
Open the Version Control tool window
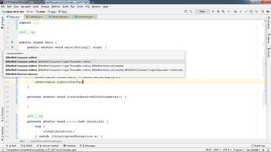pyautogui.click(x=48, y=146)
